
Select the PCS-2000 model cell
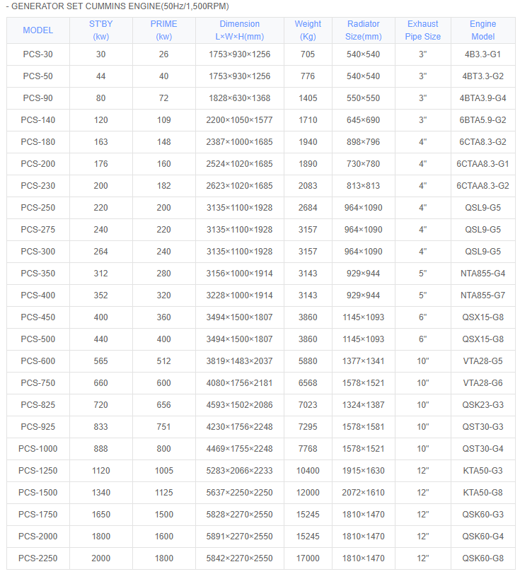pyautogui.click(x=38, y=537)
